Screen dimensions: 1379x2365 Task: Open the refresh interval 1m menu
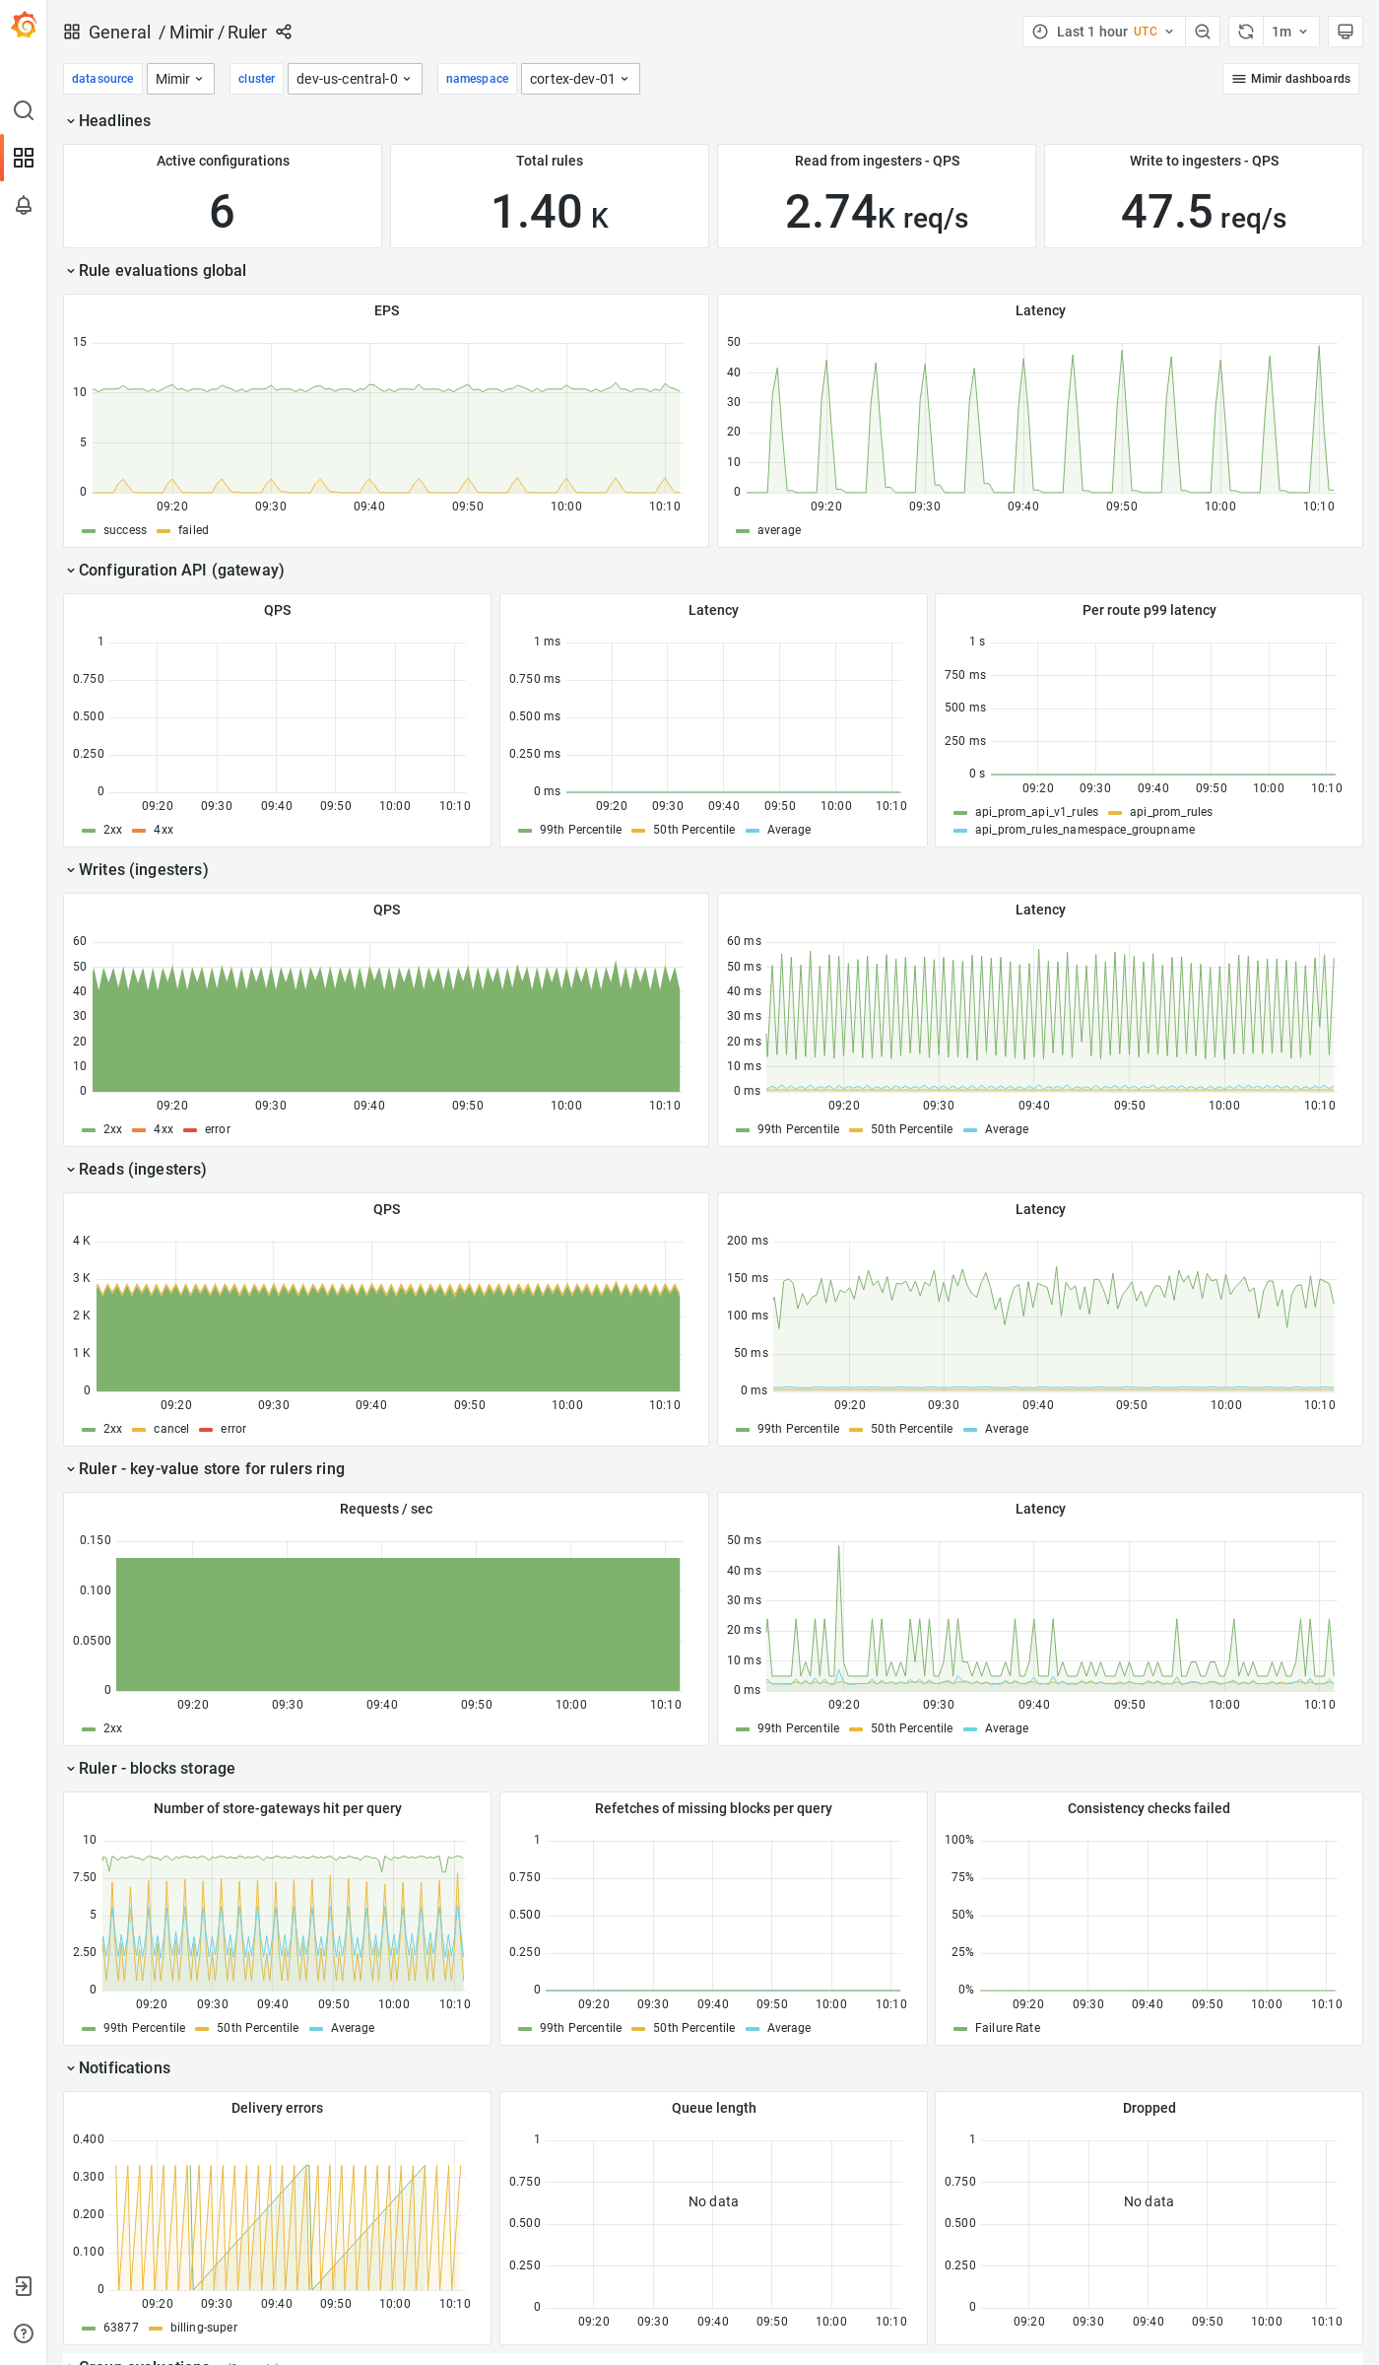(1289, 32)
